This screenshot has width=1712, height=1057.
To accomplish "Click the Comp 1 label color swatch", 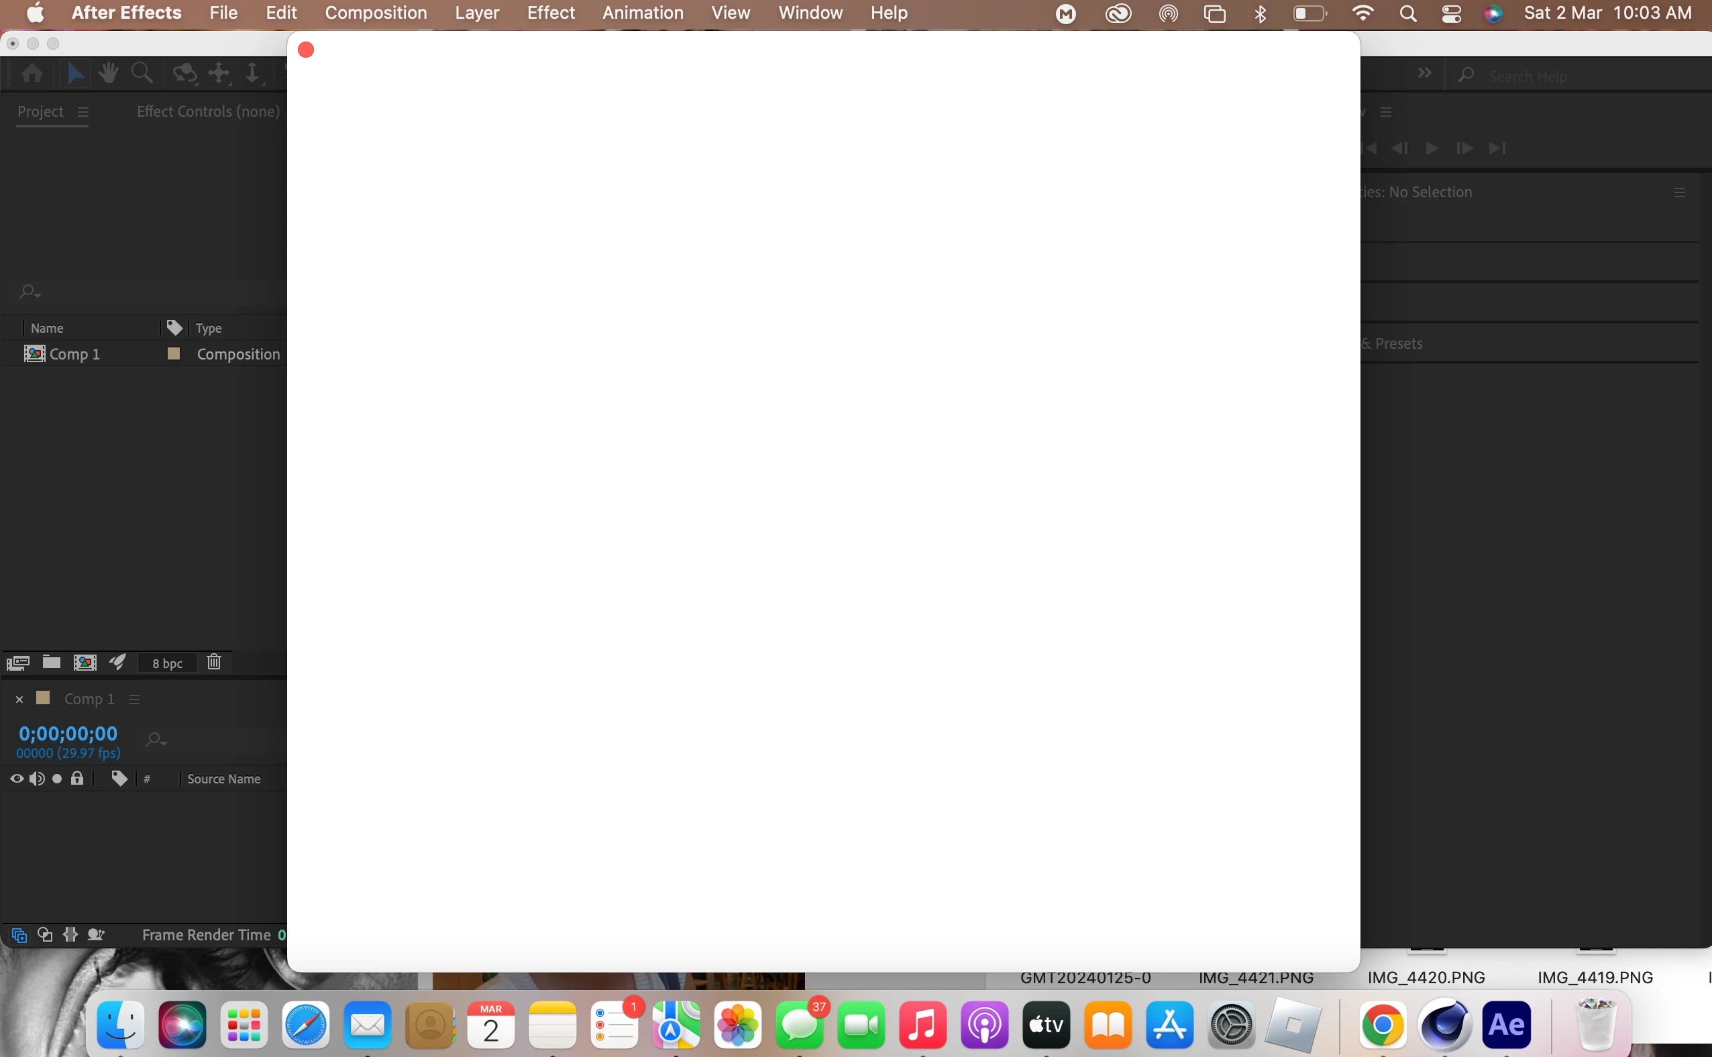I will click(173, 353).
